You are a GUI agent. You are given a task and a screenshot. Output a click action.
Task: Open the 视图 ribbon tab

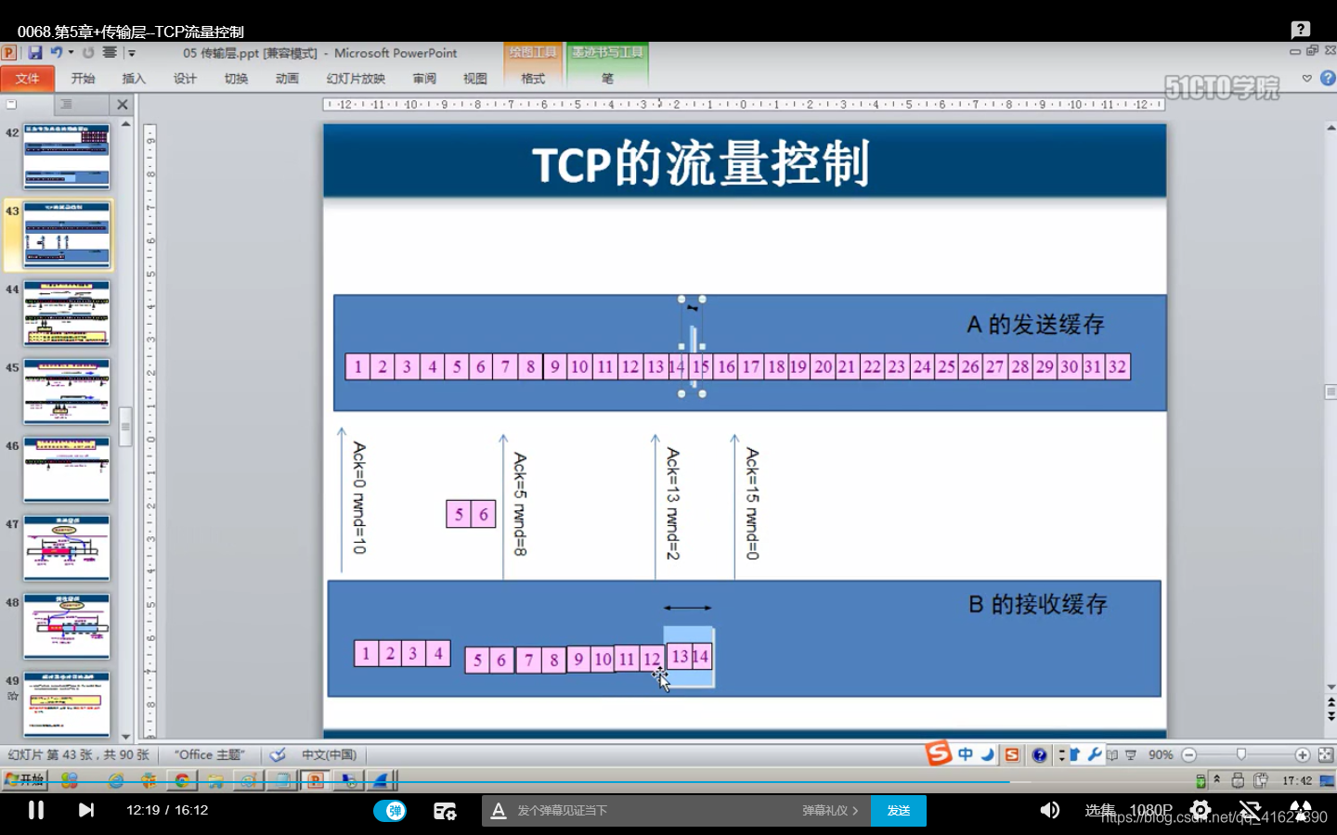point(475,79)
